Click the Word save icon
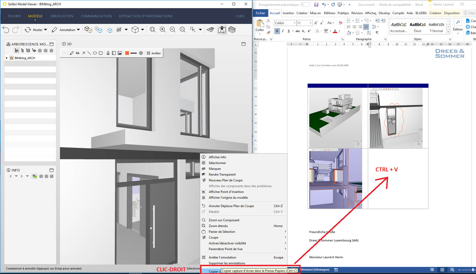 tap(316, 4)
